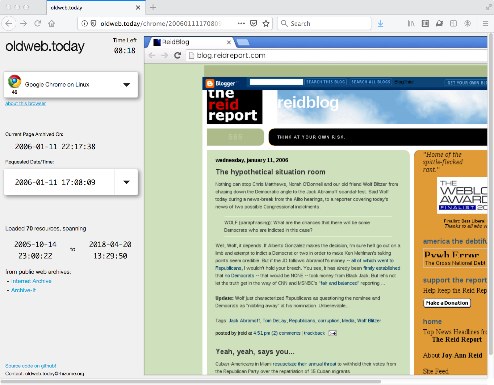Open Firefox library icon
The width and height of the screenshot is (494, 385).
pyautogui.click(x=411, y=23)
